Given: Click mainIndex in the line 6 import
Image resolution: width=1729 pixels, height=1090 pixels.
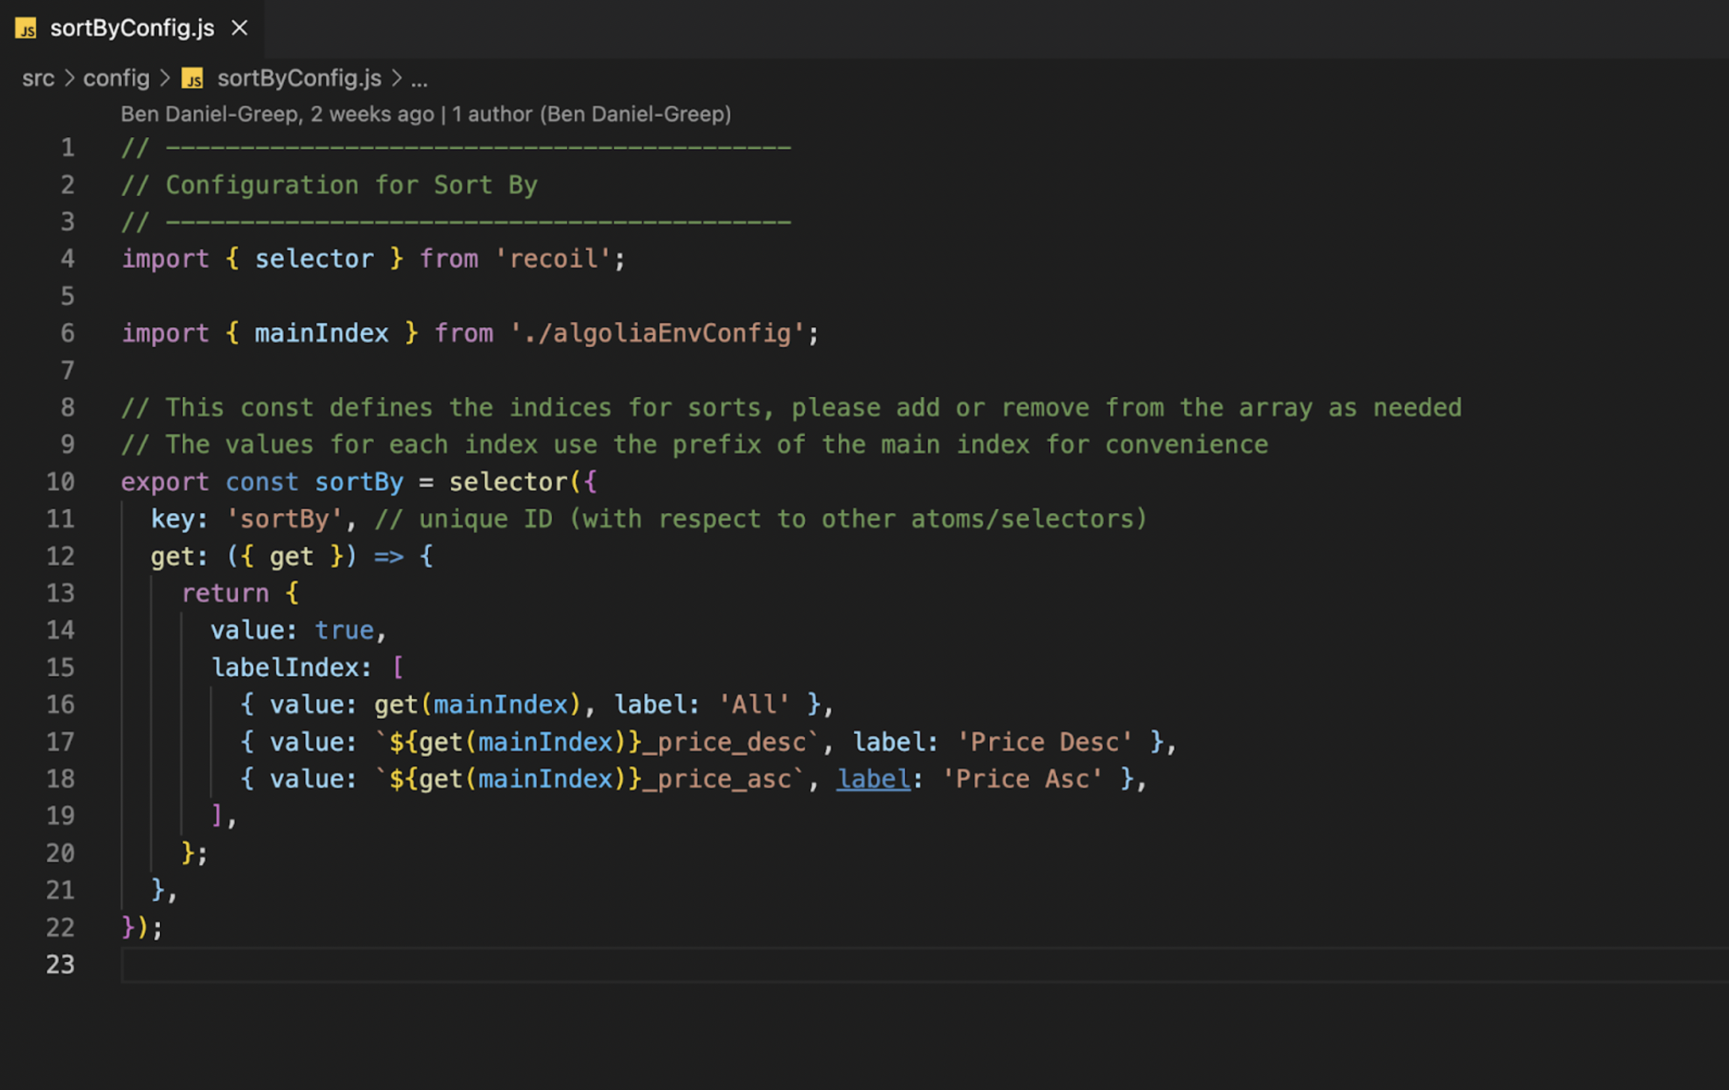Looking at the screenshot, I should (x=321, y=333).
